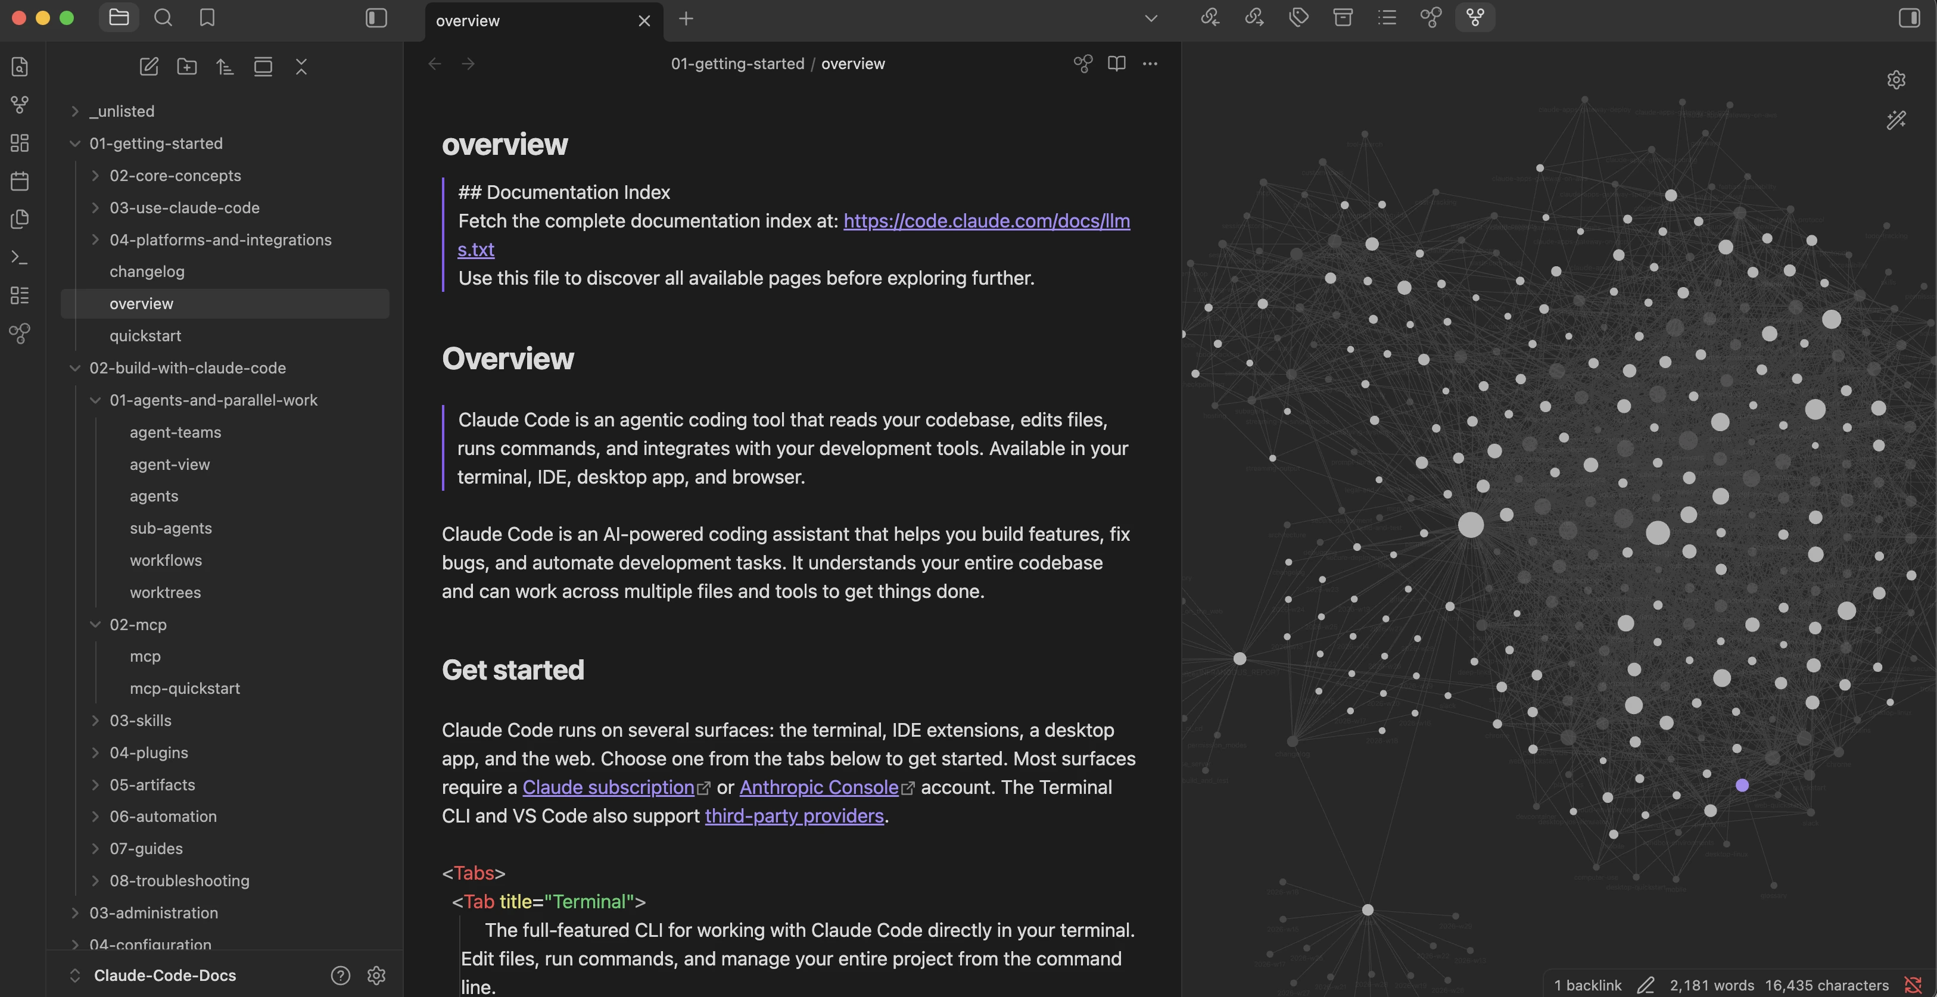Open command palette icon
This screenshot has height=997, width=1937.
pyautogui.click(x=20, y=257)
